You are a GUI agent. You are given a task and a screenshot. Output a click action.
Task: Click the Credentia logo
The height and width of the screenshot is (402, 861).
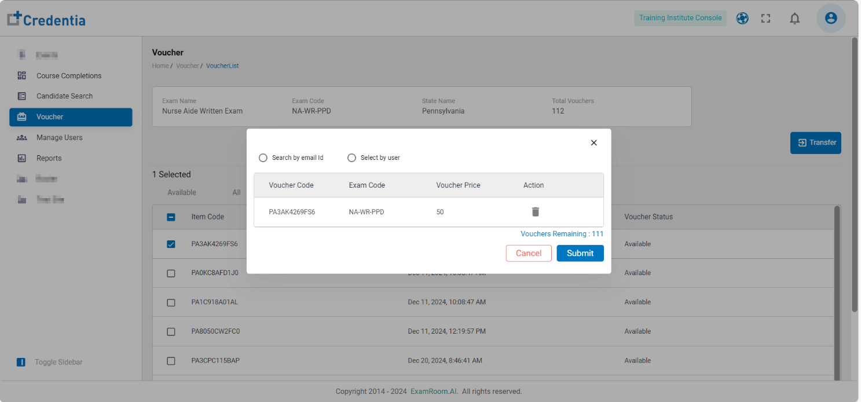46,19
